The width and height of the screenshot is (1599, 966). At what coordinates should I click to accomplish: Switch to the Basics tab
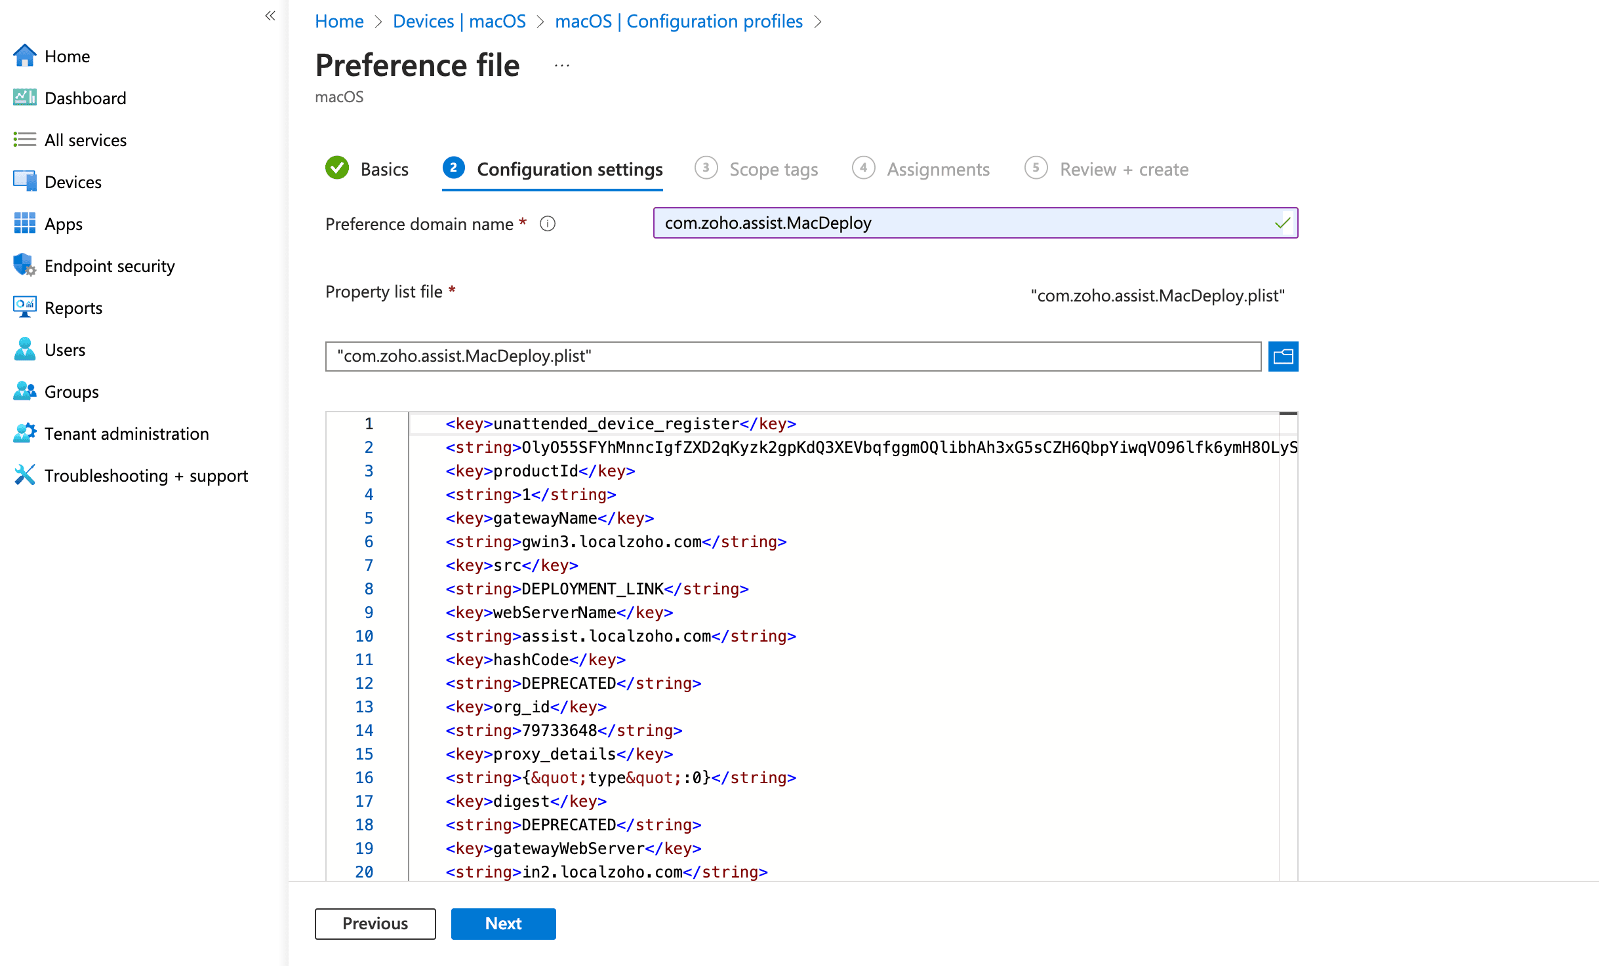[x=384, y=168]
